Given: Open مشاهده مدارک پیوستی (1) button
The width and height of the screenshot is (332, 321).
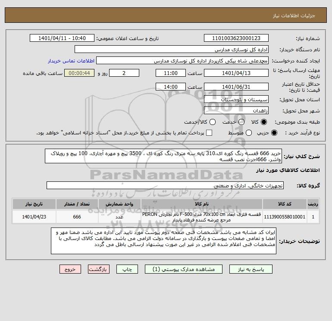Looking at the screenshot, I should 184,269.
